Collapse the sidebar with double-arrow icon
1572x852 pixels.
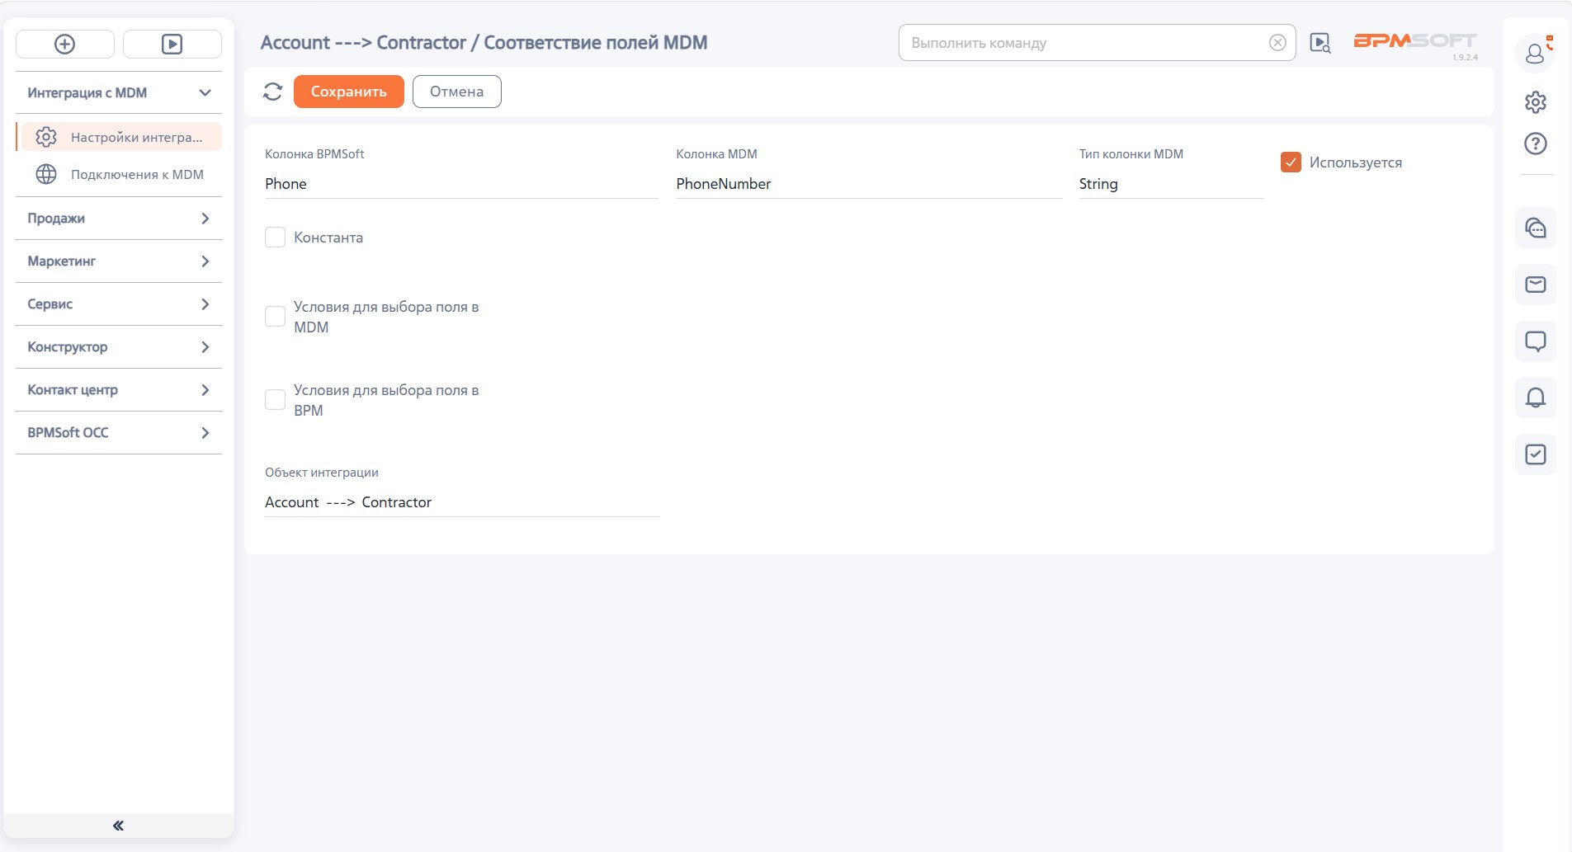coord(118,826)
